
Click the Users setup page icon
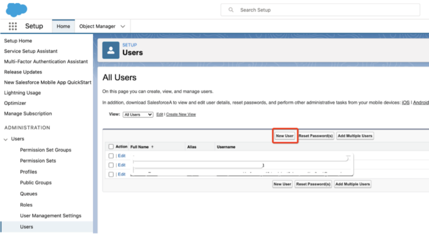111,50
